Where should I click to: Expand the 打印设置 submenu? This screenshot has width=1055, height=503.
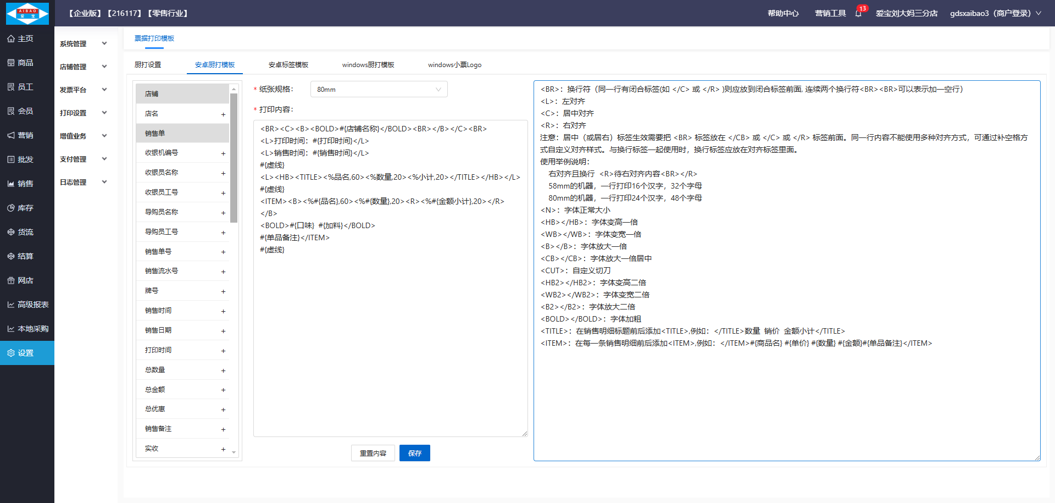83,113
